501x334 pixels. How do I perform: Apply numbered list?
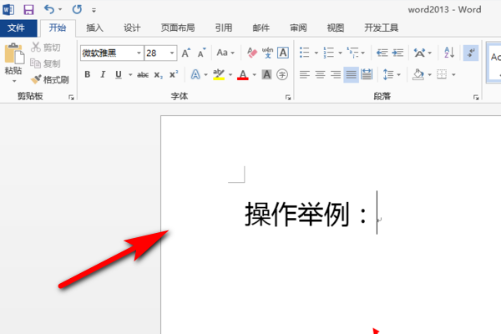(328, 53)
